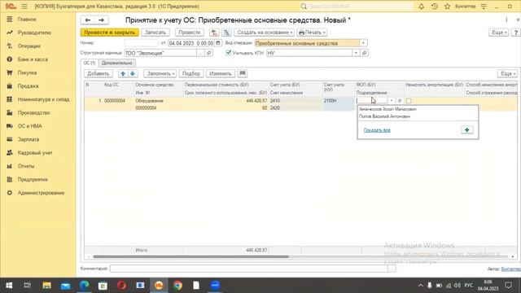The height and width of the screenshot is (293, 521).
Task: Click the МОЛ input field in row 1
Action: click(x=372, y=100)
